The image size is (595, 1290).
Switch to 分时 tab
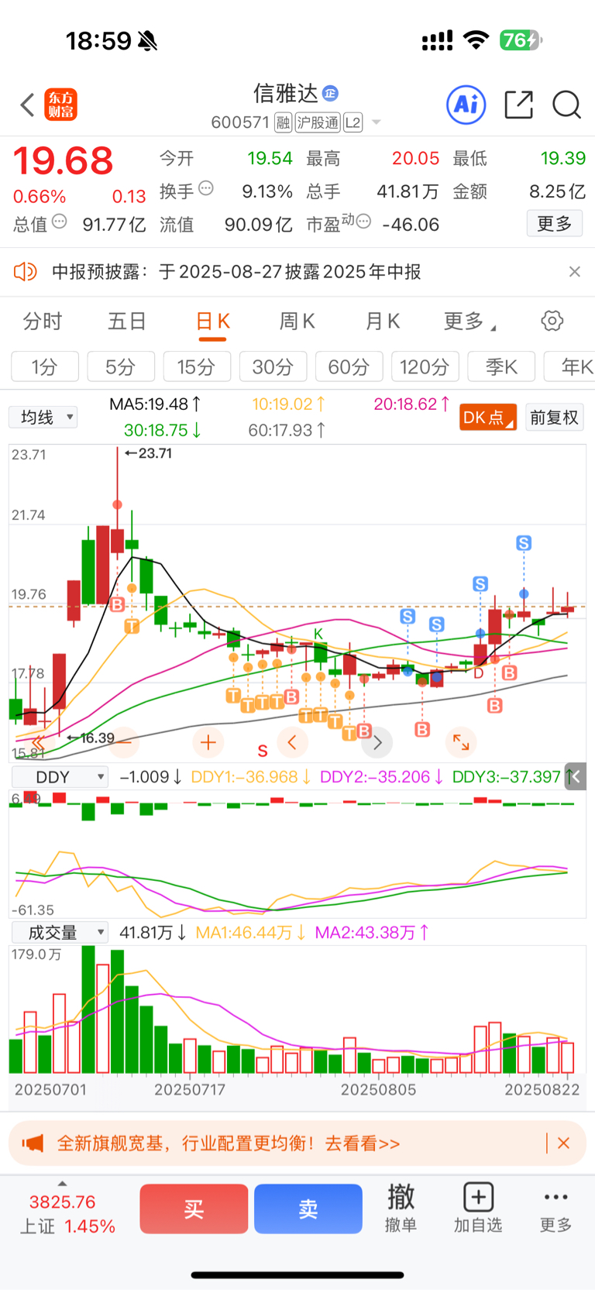click(x=43, y=321)
